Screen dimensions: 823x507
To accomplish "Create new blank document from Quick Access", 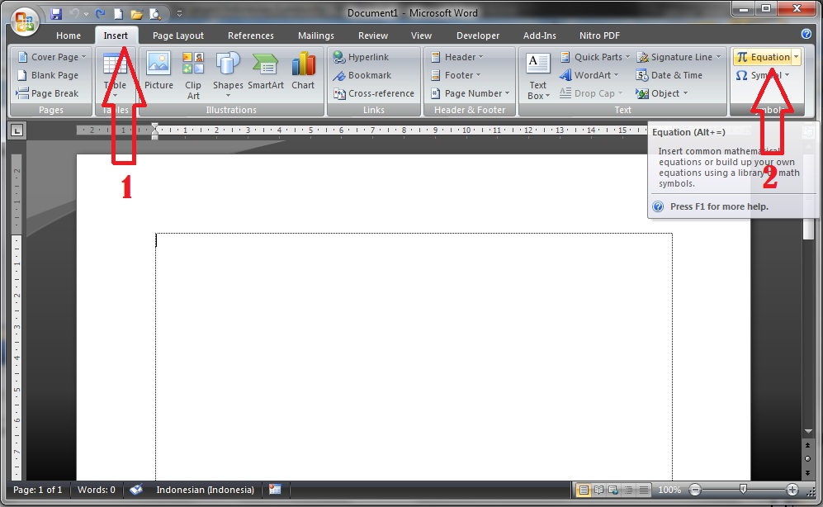I will tap(119, 14).
